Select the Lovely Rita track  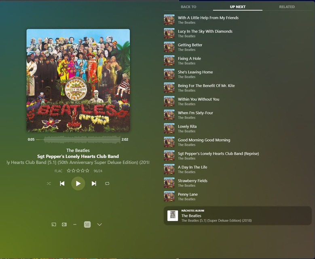click(x=237, y=129)
